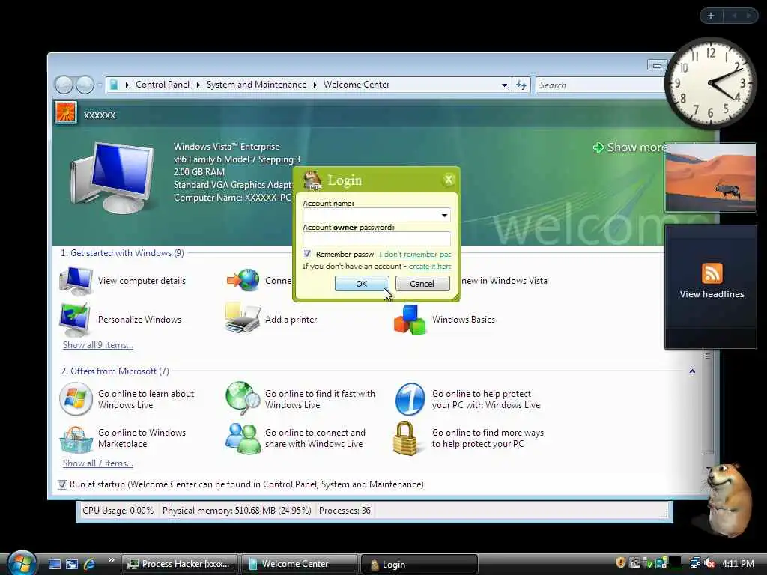Open the Account name dropdown
Screen dimensions: 767x575
444,215
